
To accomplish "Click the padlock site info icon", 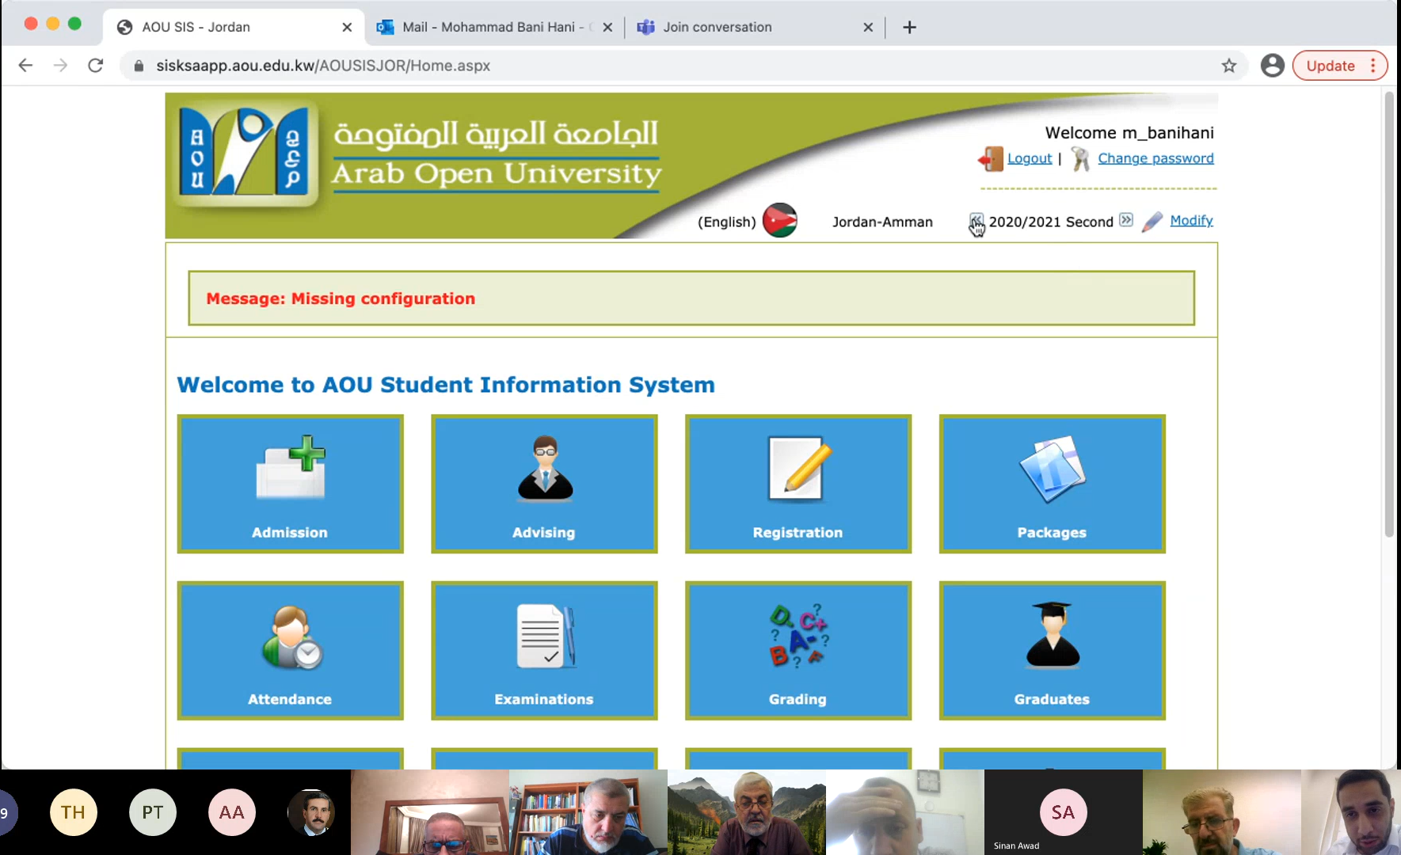I will [x=139, y=66].
